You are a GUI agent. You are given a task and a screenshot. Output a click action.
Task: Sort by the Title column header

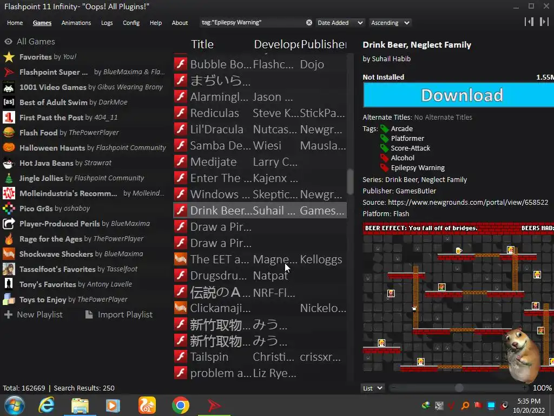tap(202, 44)
